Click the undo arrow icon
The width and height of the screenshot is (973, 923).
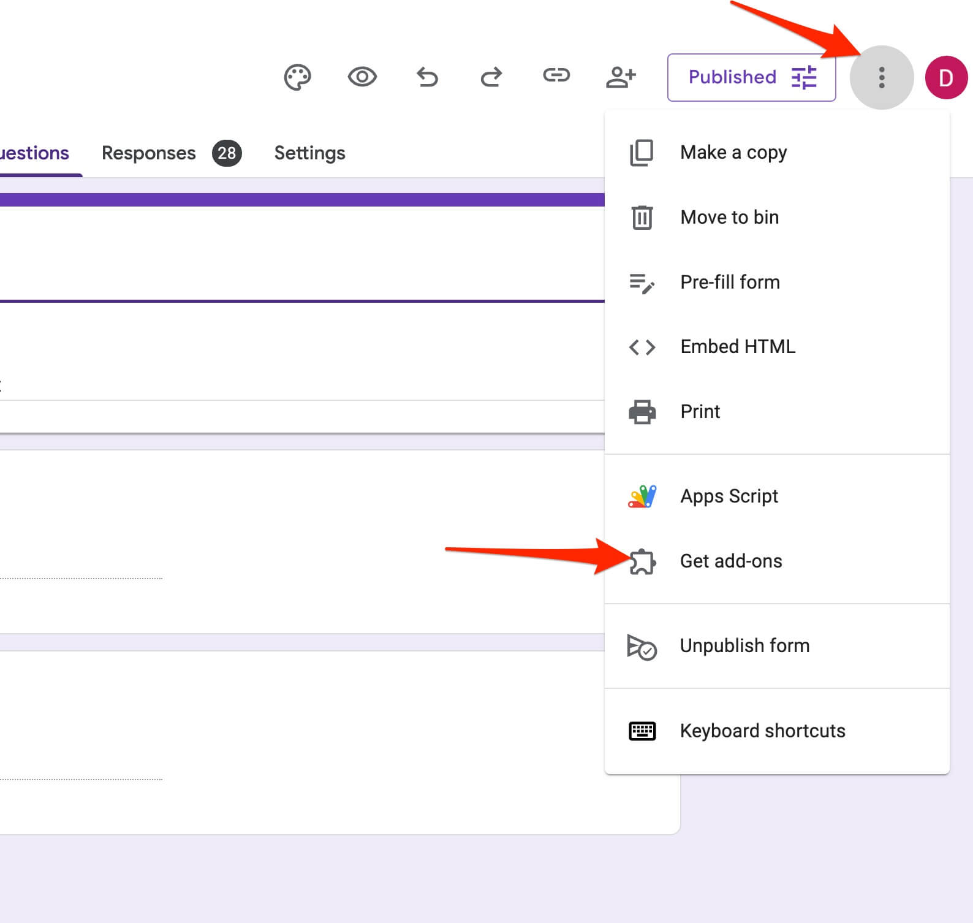pos(427,77)
